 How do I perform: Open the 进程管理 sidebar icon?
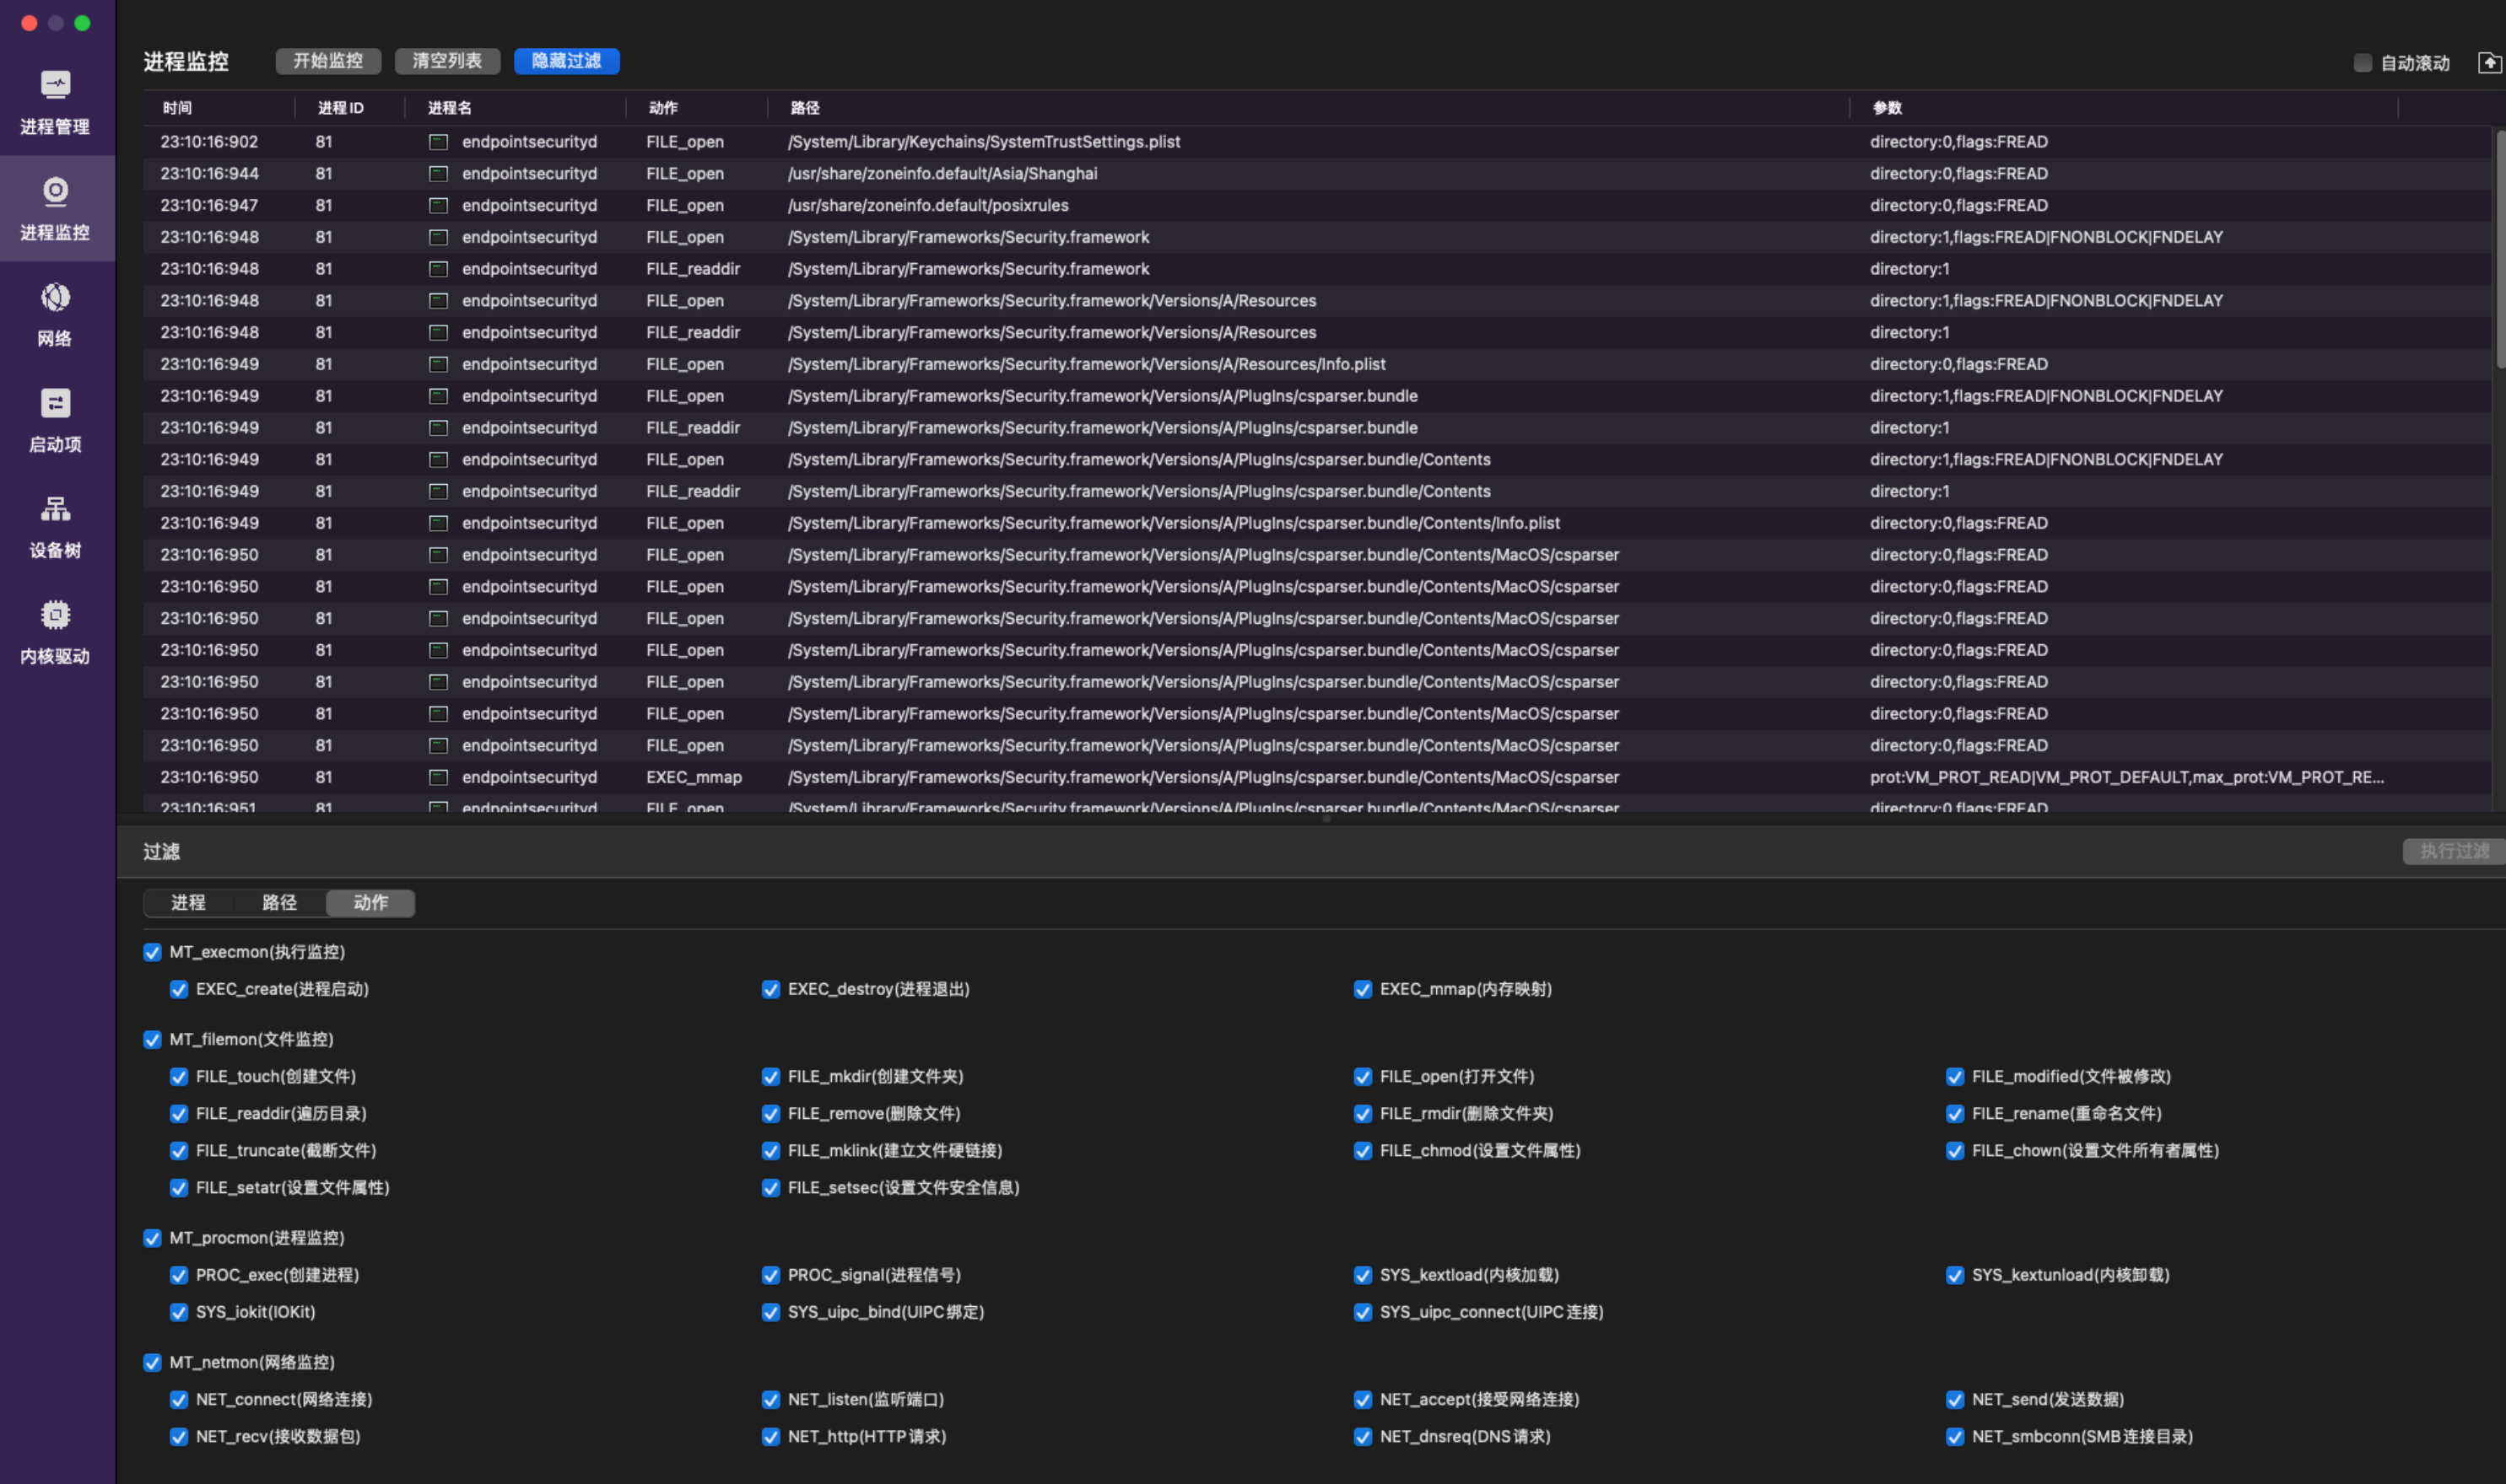[x=55, y=85]
